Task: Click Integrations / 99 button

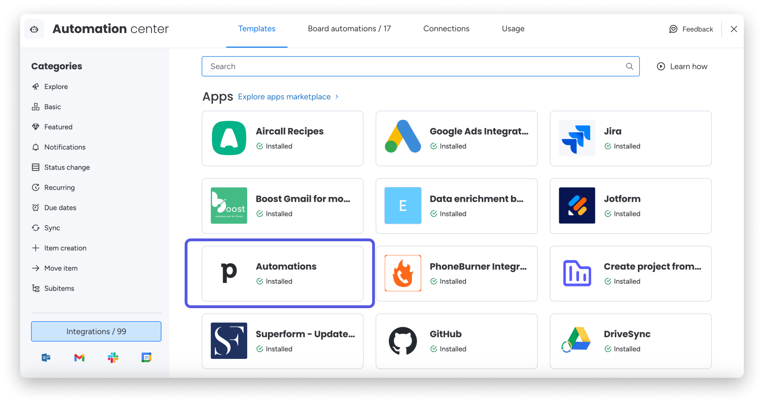Action: [x=96, y=331]
